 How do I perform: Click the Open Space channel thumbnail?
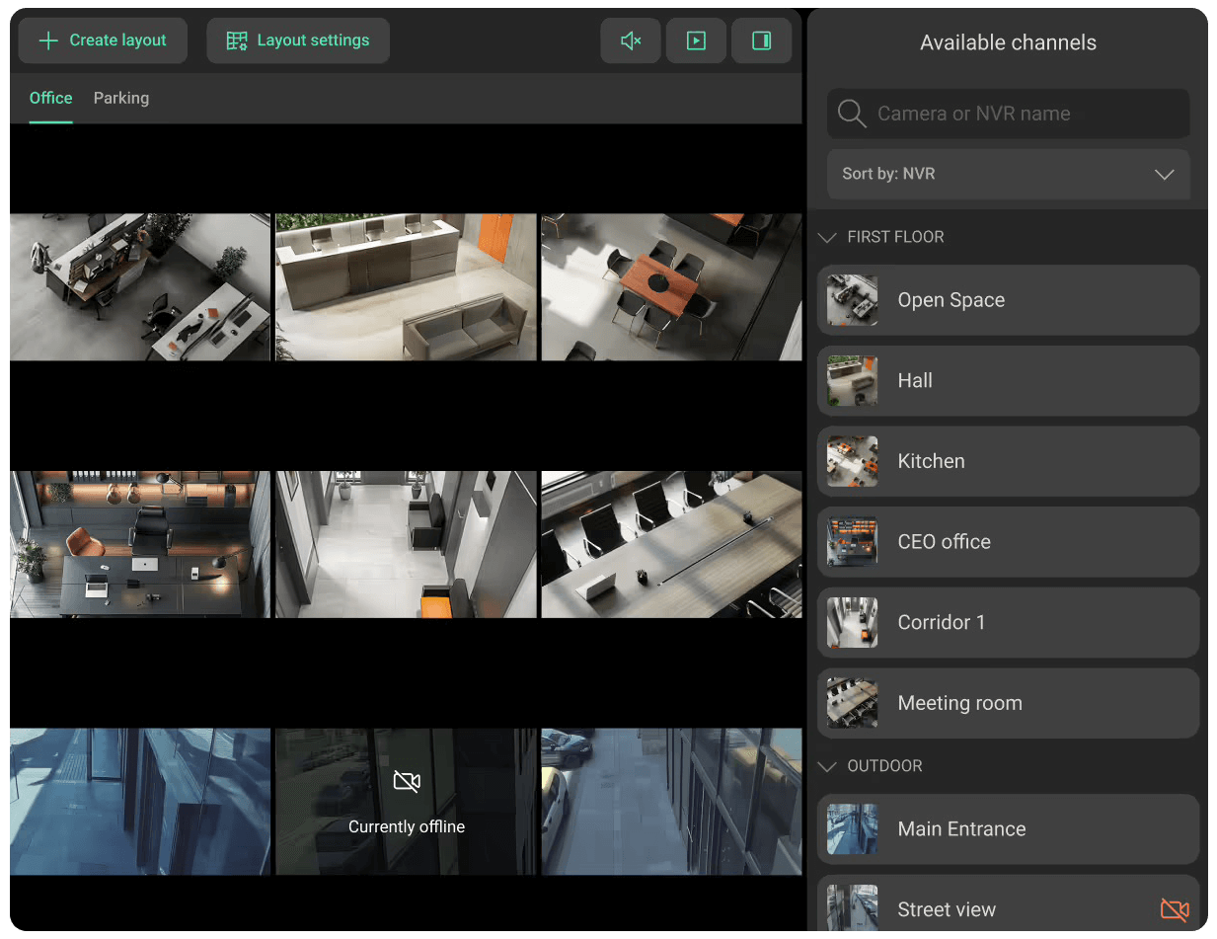pyautogui.click(x=852, y=300)
